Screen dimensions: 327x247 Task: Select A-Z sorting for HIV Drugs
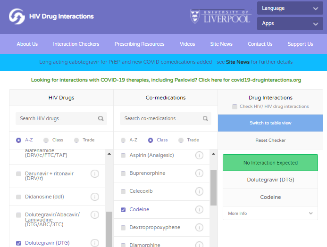click(18, 140)
